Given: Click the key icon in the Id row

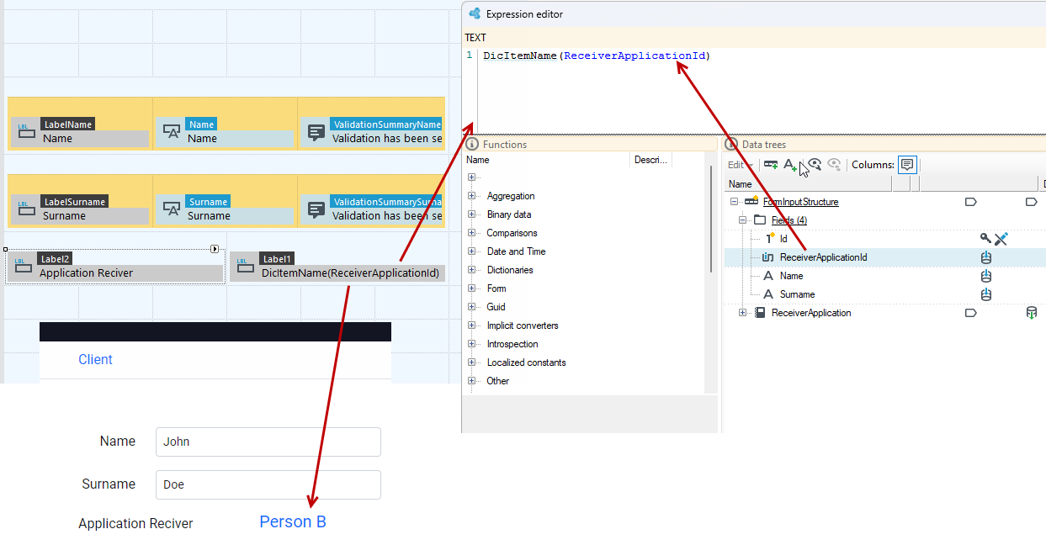Looking at the screenshot, I should pyautogui.click(x=985, y=239).
